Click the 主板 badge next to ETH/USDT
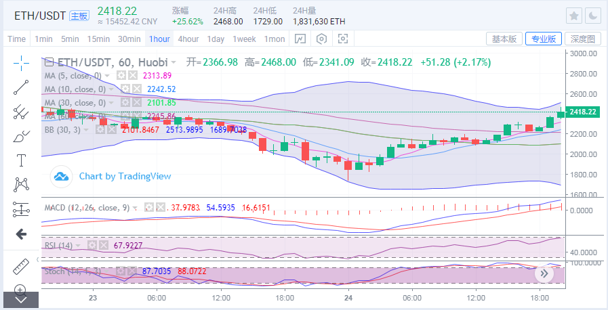 (79, 16)
